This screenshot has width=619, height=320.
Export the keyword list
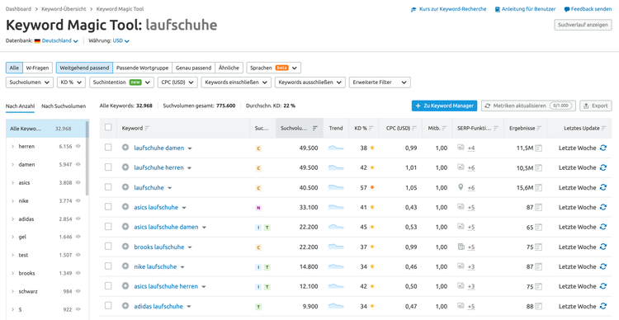pyautogui.click(x=596, y=106)
